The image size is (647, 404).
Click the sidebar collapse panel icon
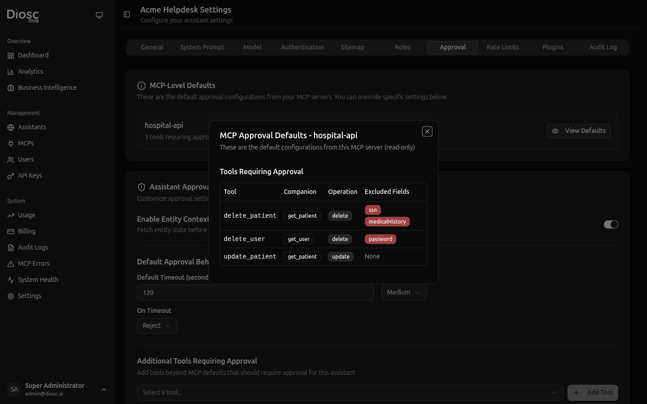(127, 14)
